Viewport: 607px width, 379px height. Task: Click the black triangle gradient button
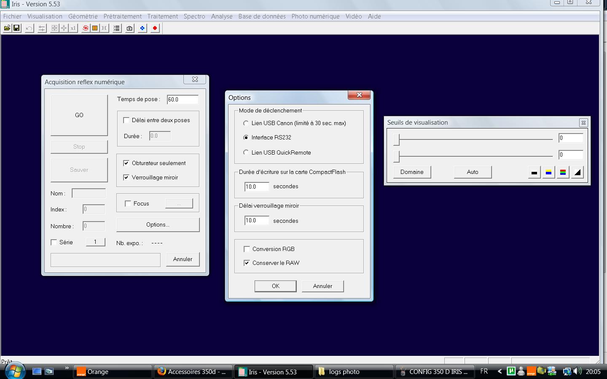[x=577, y=172]
